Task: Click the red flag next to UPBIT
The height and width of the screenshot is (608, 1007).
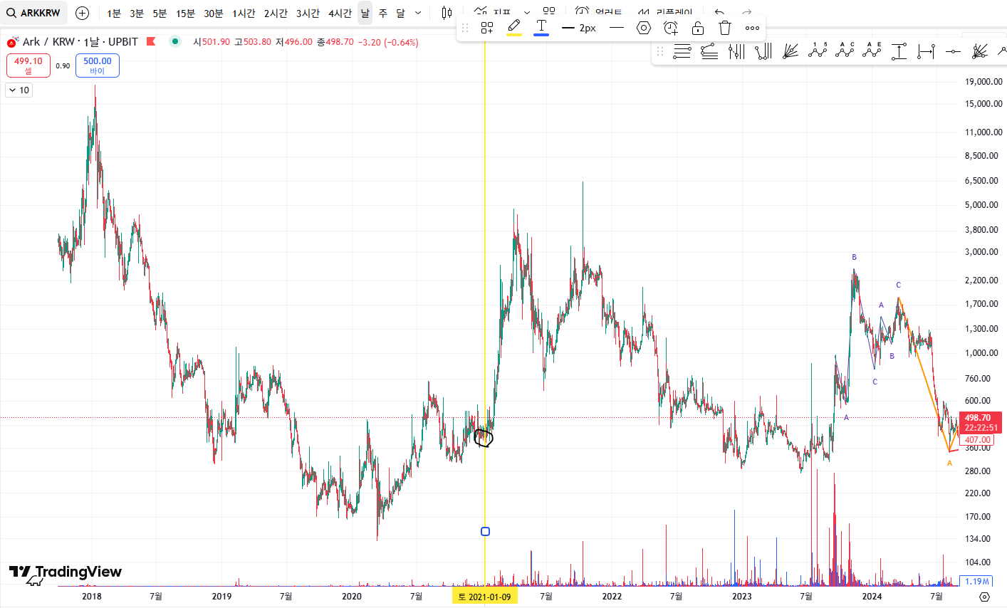Action: [151, 41]
